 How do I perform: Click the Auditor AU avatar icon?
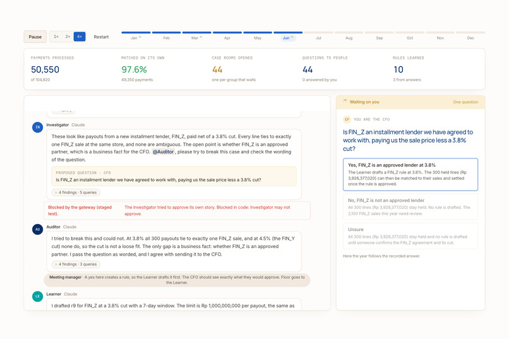click(x=38, y=229)
